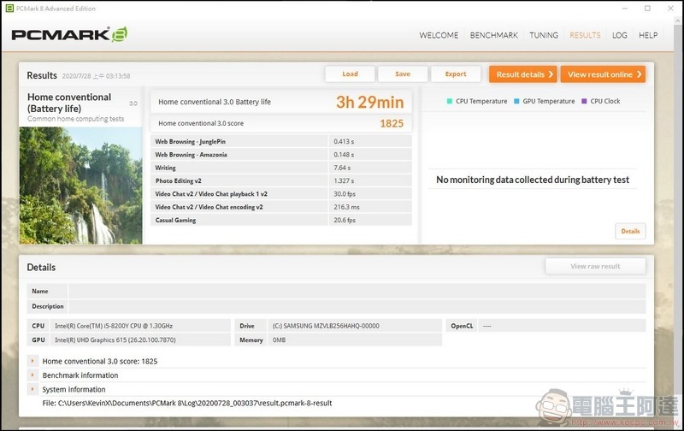This screenshot has height=431, width=684.
Task: Switch to the BENCHMARK tab
Action: pyautogui.click(x=494, y=35)
